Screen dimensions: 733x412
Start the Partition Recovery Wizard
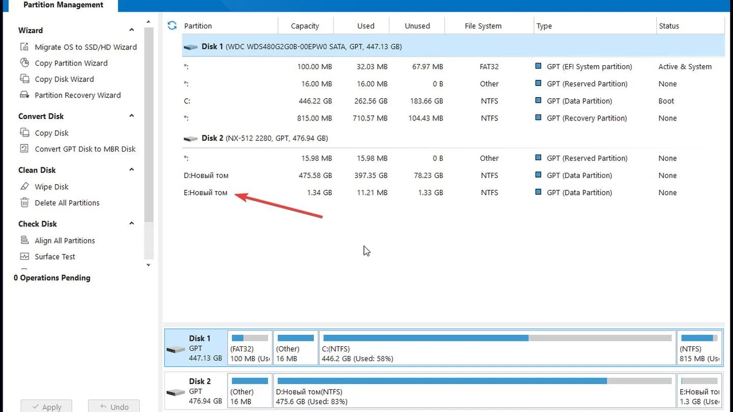tap(77, 95)
